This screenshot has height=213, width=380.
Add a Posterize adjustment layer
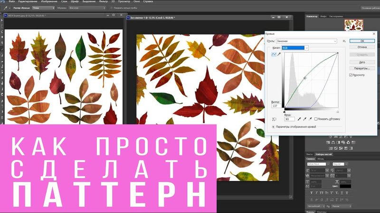coord(336,148)
